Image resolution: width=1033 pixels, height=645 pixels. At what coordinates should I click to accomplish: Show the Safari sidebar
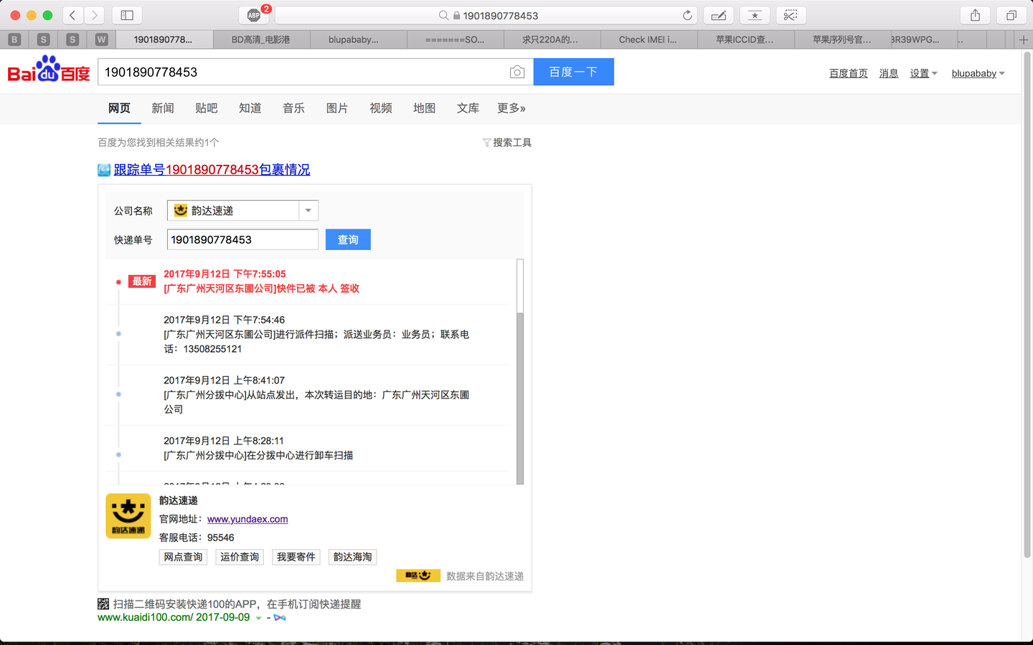(127, 15)
